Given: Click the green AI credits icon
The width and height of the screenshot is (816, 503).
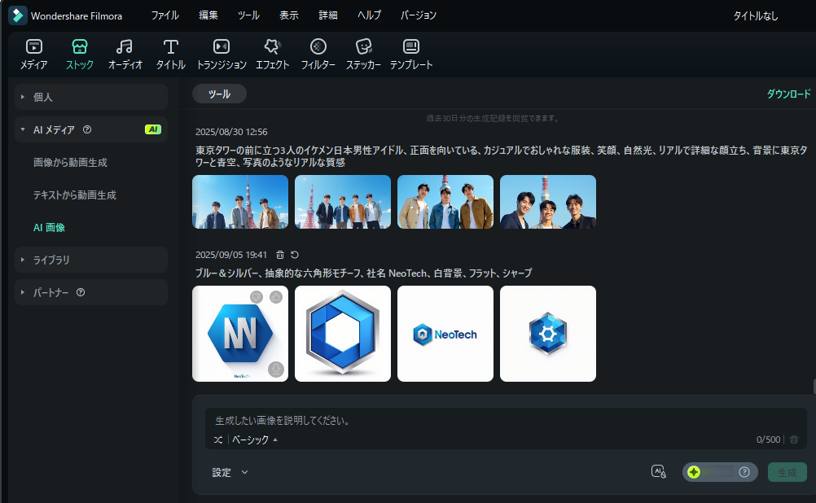Looking at the screenshot, I should click(694, 472).
